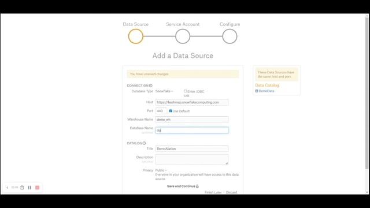Click the Catalog section help icon
The height and width of the screenshot is (208, 370).
[144, 143]
